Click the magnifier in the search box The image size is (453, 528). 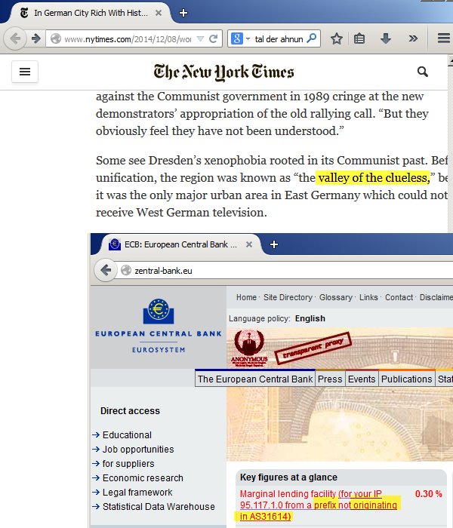(x=312, y=38)
